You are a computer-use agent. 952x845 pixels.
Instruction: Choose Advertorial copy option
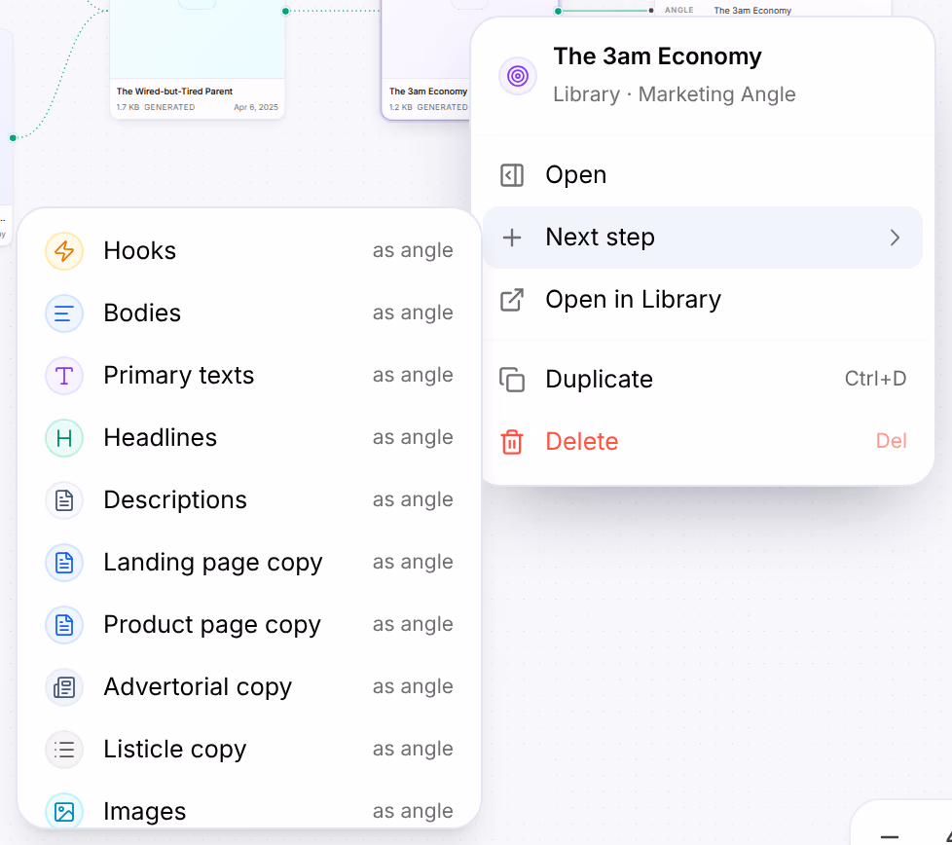click(249, 687)
